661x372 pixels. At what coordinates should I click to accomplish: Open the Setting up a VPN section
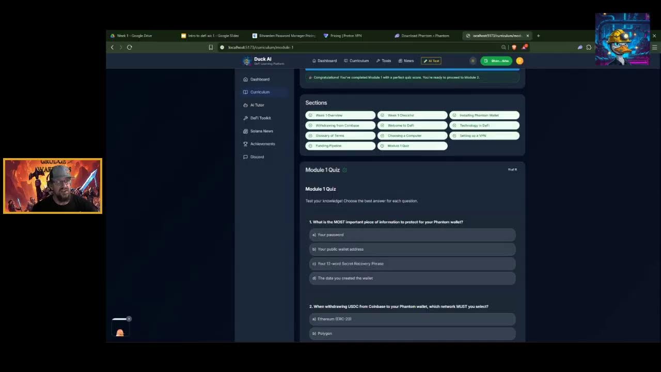484,135
